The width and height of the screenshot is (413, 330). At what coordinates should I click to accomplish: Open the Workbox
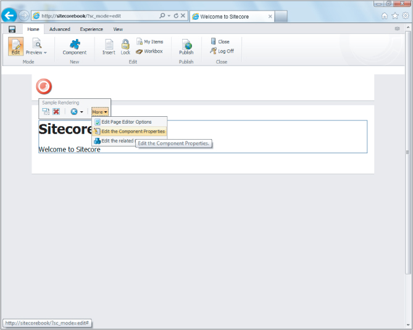click(149, 51)
